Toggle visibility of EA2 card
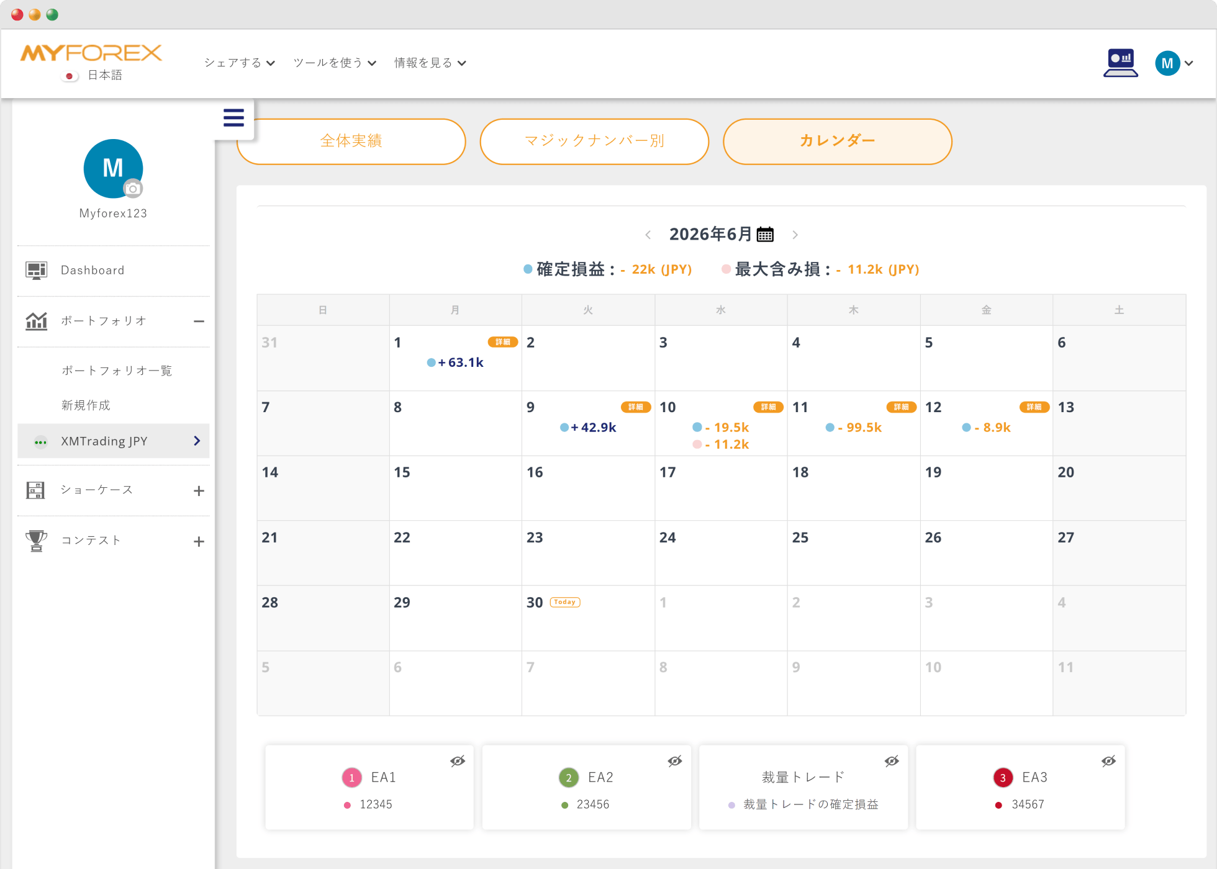This screenshot has width=1217, height=869. [x=675, y=761]
